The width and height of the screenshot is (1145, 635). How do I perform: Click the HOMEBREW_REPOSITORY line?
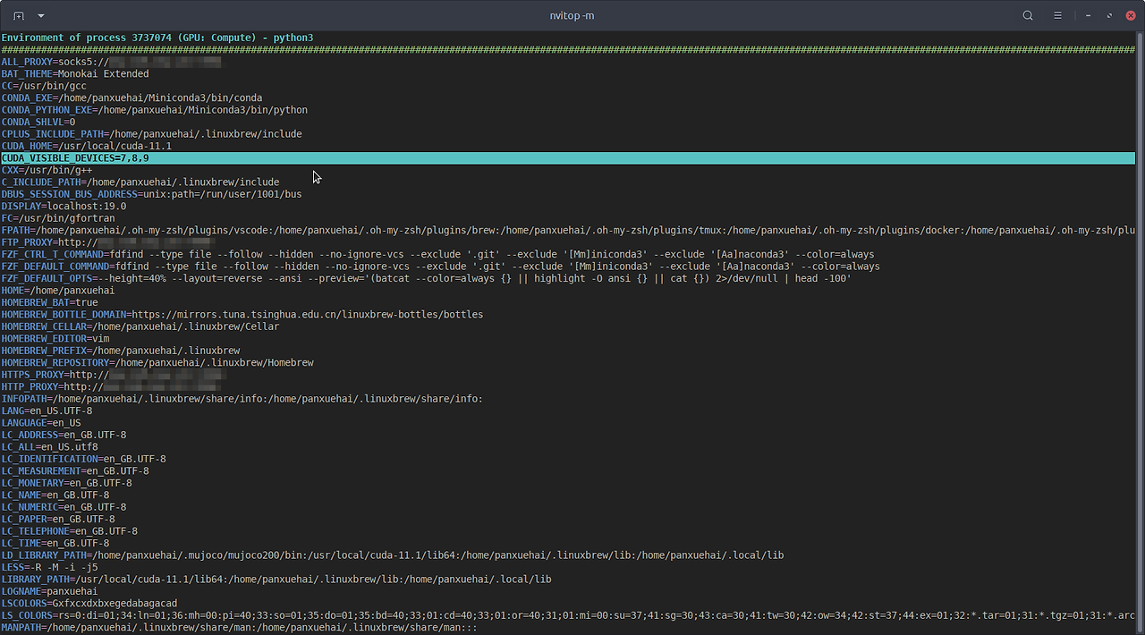click(157, 362)
